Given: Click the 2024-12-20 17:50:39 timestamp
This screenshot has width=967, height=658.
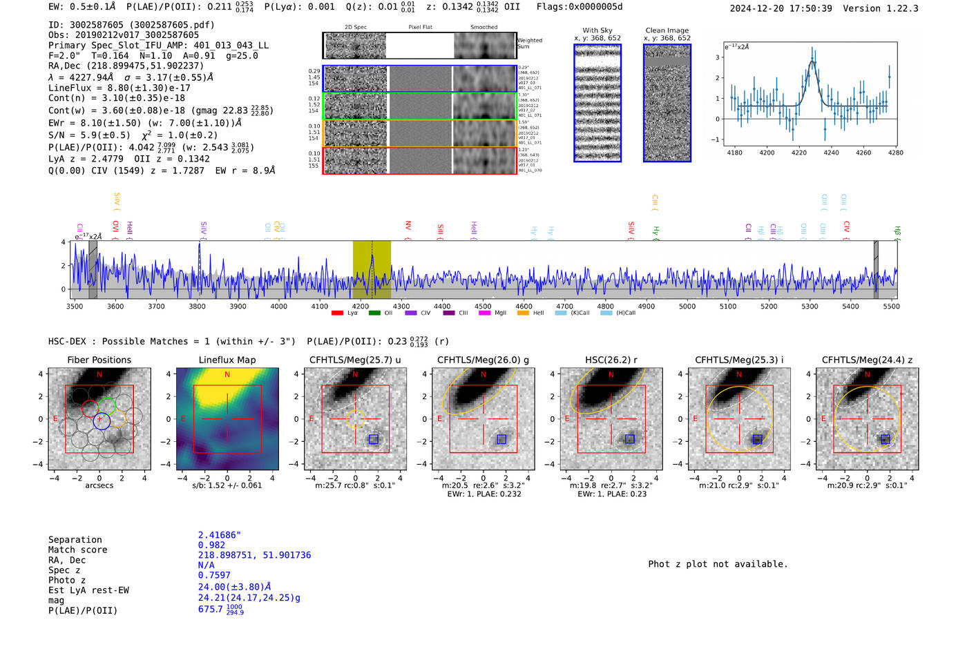Looking at the screenshot, I should click(x=781, y=8).
